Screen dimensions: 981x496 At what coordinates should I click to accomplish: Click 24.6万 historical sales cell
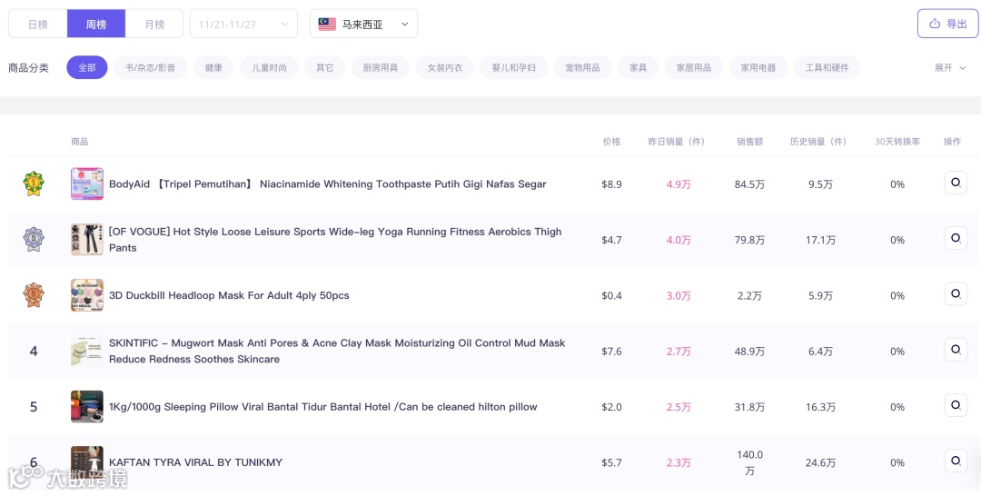click(820, 462)
